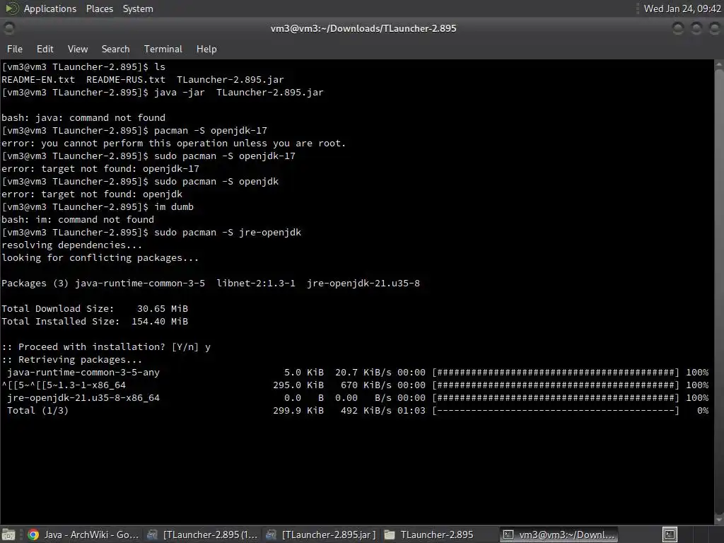
Task: Open the Edit menu
Action: (x=45, y=49)
